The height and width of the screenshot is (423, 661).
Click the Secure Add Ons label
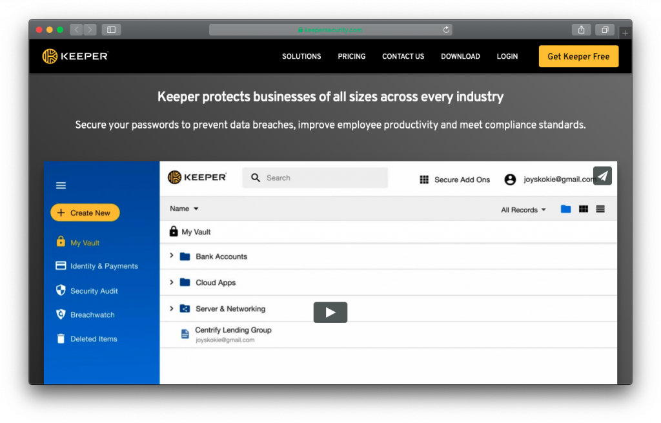462,180
